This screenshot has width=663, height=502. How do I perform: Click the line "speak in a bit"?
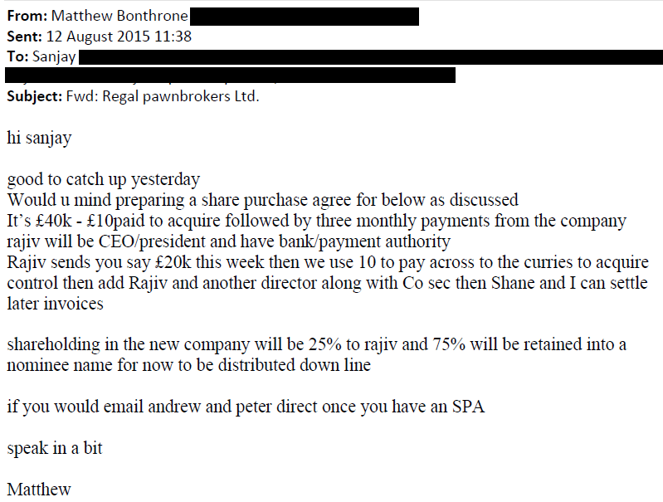(x=54, y=448)
